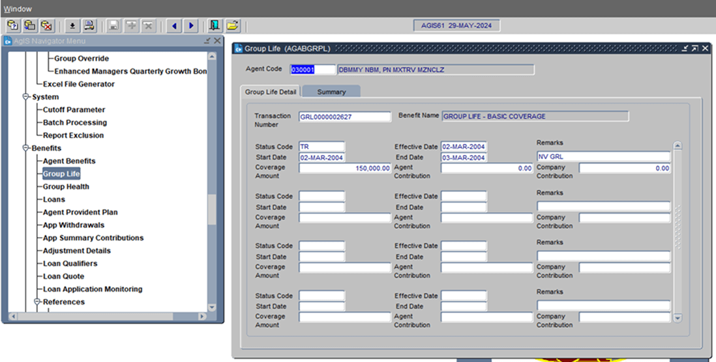This screenshot has width=716, height=362.
Task: Open Loan Application Monitoring tree item
Action: (x=93, y=289)
